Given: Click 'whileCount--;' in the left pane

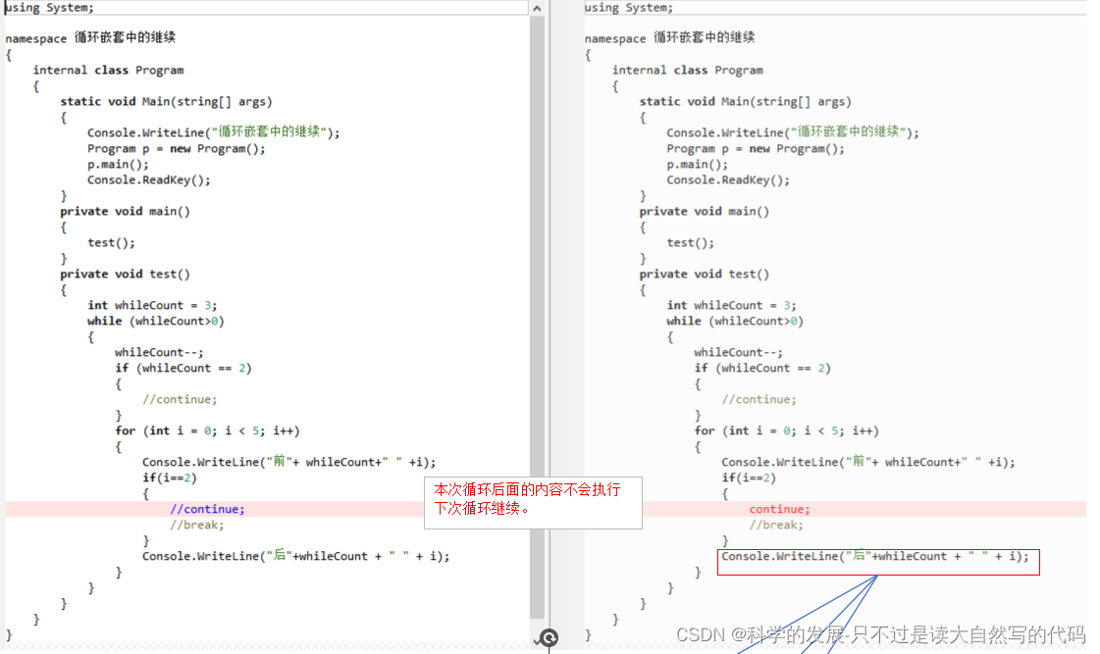Looking at the screenshot, I should click(x=159, y=353).
